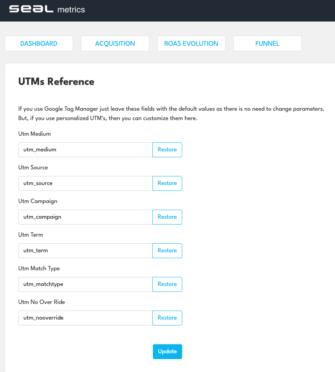Screen dimensions: 335x372
Task: Restore the Utm No Over Ride value
Action: tap(167, 318)
